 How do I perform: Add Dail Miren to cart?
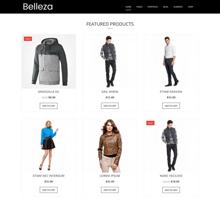(110, 106)
